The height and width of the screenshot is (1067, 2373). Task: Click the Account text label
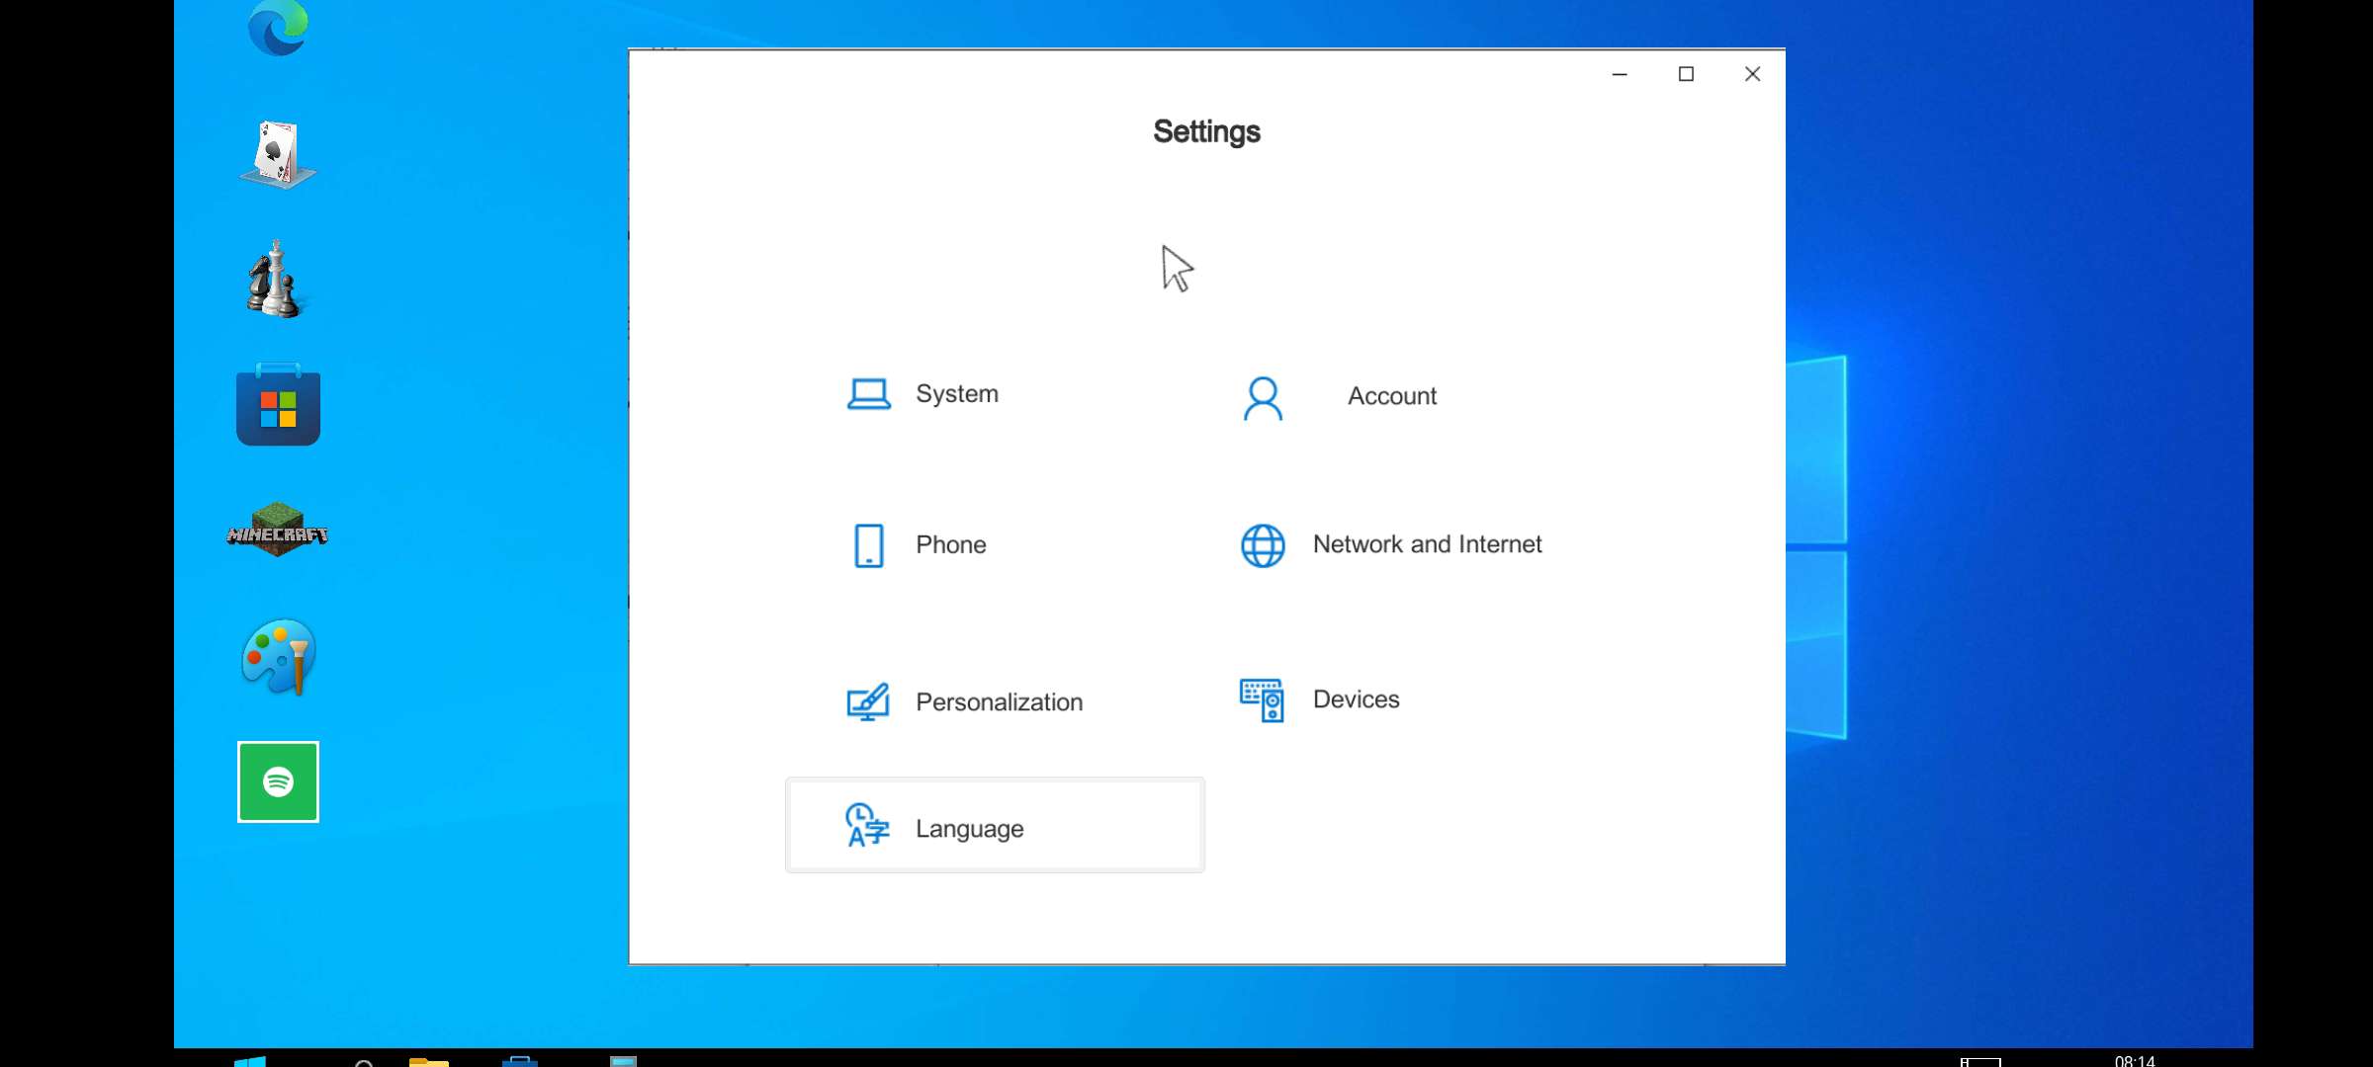[1391, 396]
